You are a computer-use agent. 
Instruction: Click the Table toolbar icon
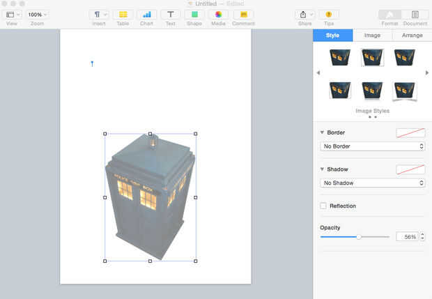[123, 14]
